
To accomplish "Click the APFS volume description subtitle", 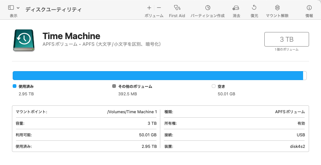I will click(x=101, y=44).
